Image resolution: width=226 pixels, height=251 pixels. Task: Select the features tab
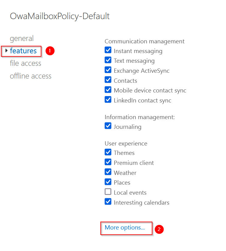click(x=23, y=51)
